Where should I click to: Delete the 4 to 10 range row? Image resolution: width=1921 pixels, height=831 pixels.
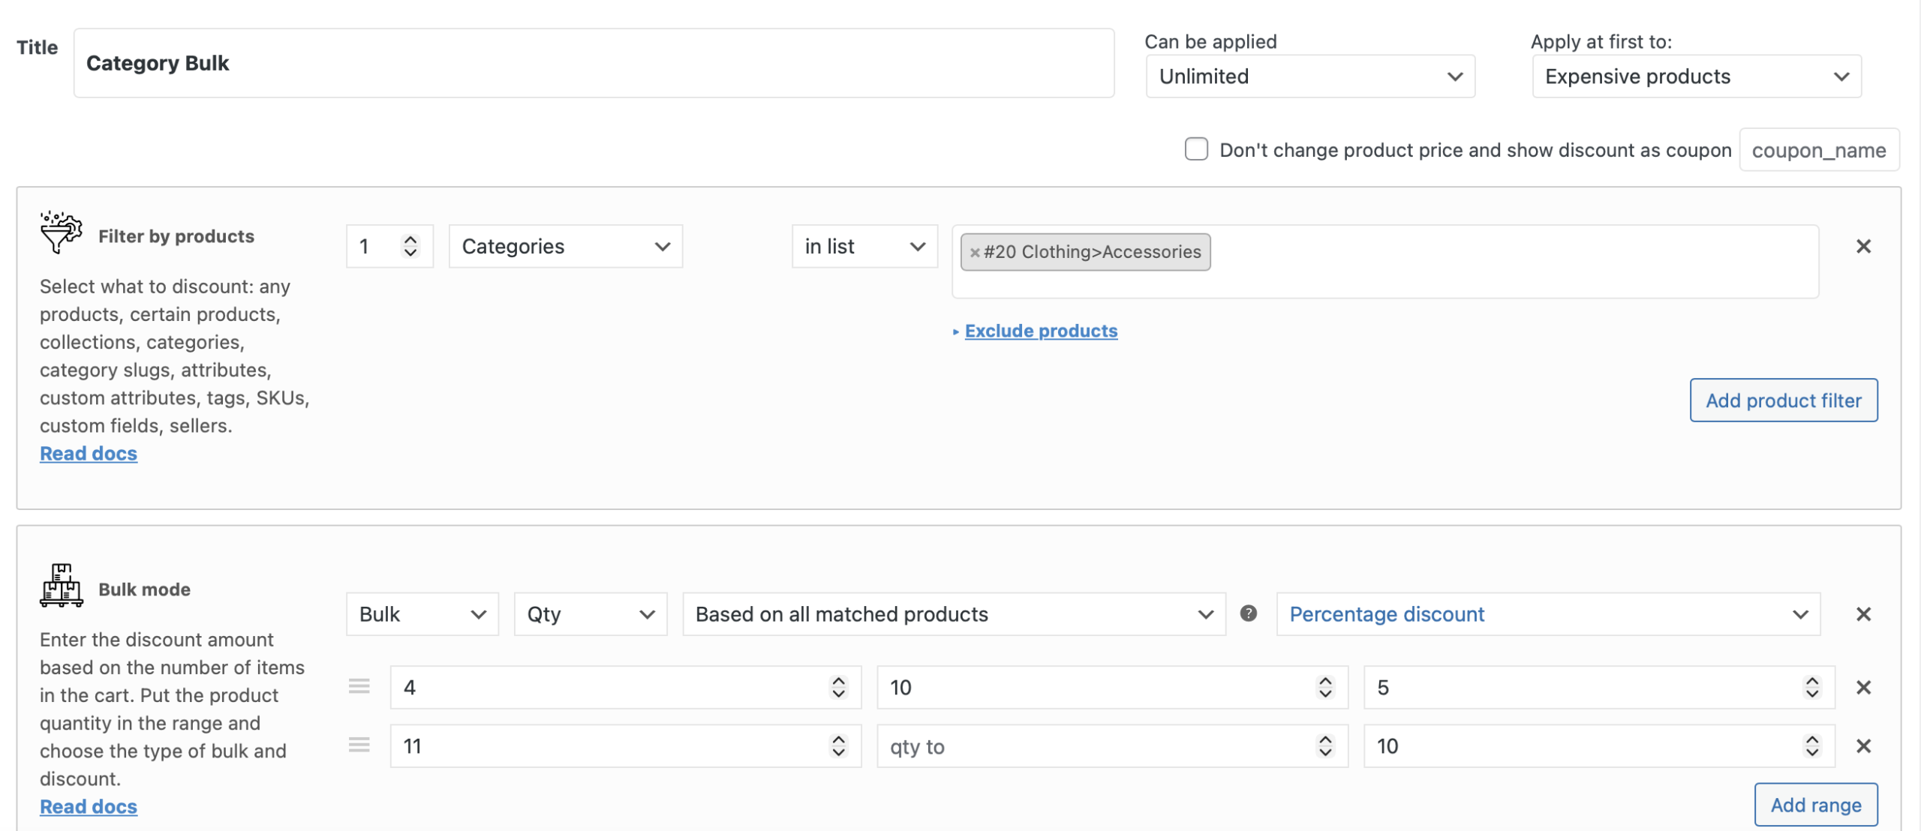point(1862,688)
